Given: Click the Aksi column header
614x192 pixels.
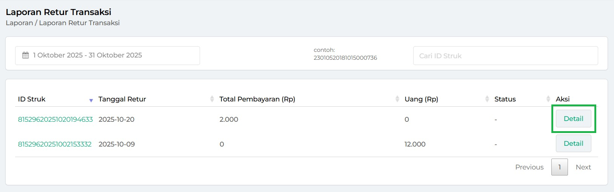Looking at the screenshot, I should click(x=562, y=99).
